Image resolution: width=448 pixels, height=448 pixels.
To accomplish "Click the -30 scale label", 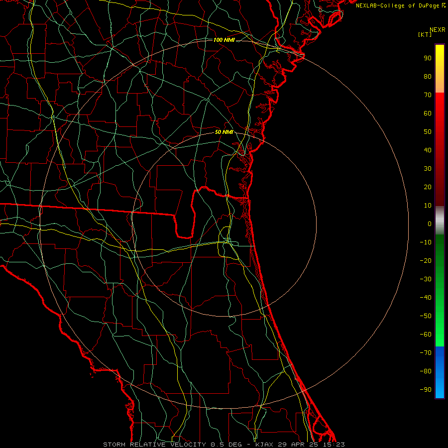I will tap(426, 279).
